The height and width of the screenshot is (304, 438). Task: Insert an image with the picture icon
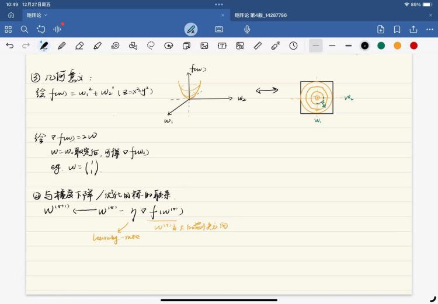[x=204, y=46]
